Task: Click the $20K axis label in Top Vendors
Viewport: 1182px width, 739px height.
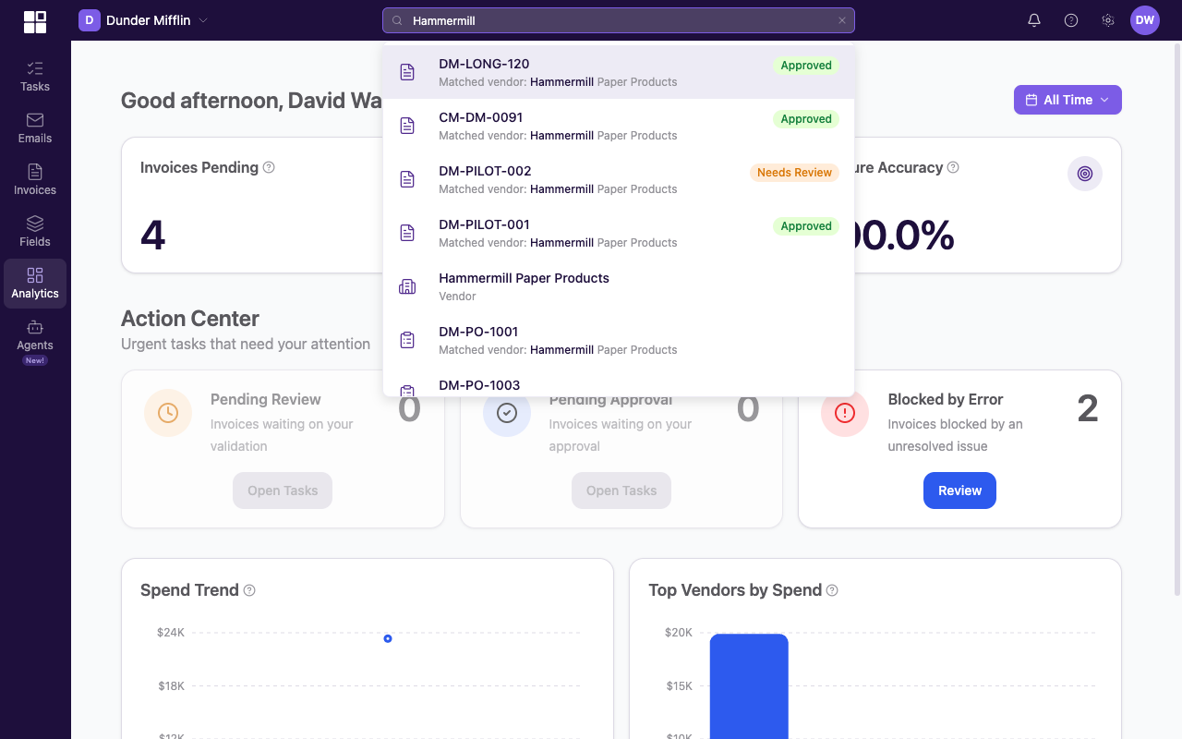Action: coord(679,633)
